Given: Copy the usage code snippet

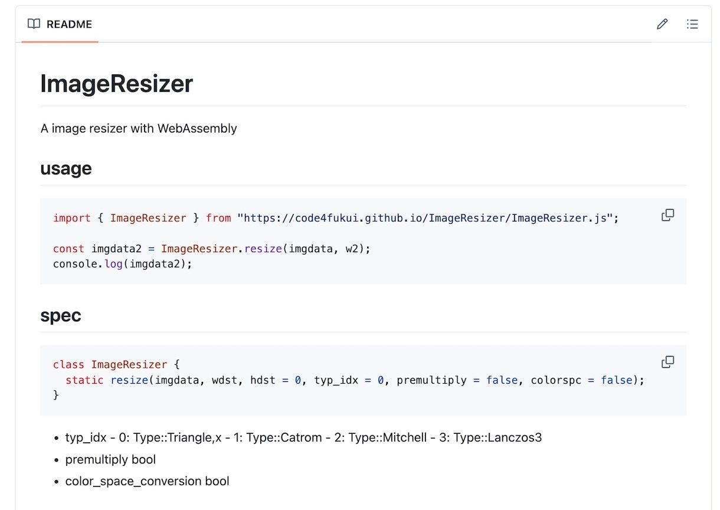Looking at the screenshot, I should [x=667, y=215].
